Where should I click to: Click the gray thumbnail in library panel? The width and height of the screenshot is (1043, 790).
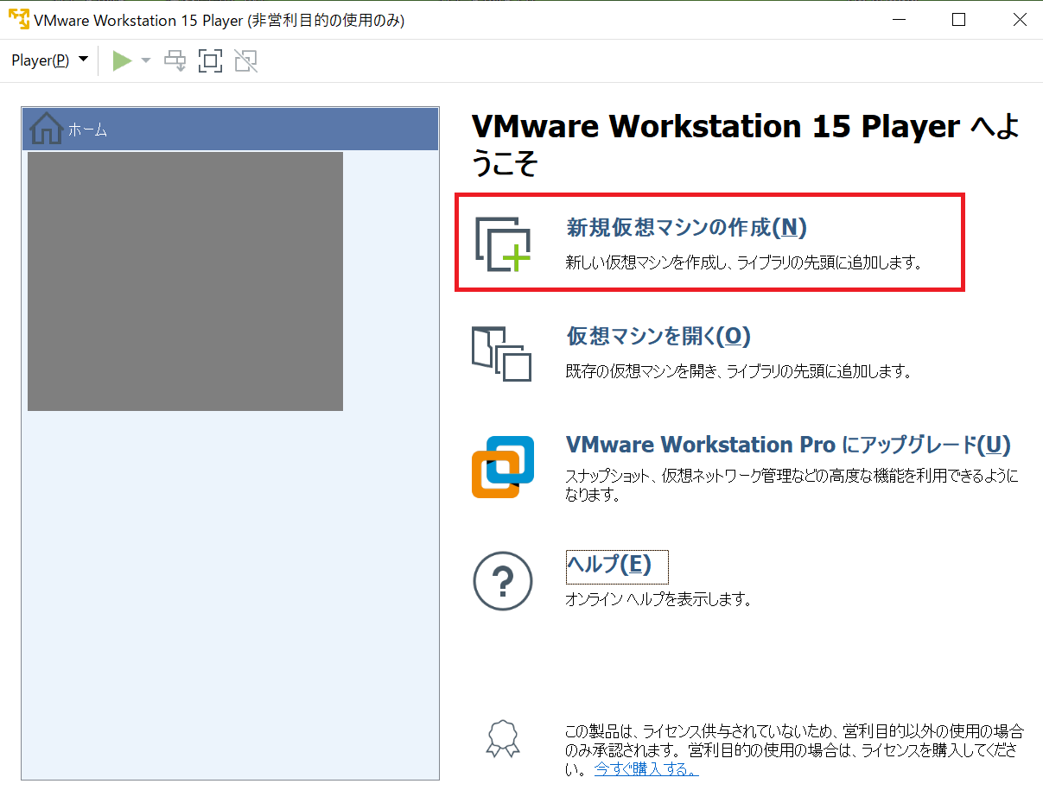185,281
